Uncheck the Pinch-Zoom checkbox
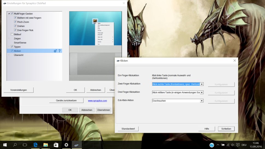Viewport: 265px width, 149px height. 15,22
